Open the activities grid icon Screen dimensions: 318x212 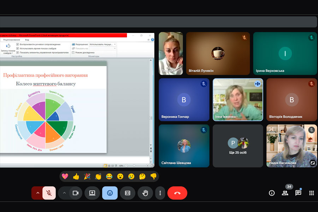click(x=312, y=193)
